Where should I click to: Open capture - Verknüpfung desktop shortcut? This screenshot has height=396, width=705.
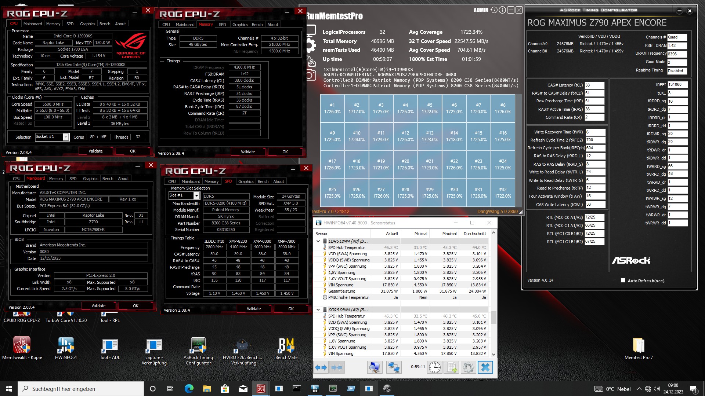(x=154, y=351)
